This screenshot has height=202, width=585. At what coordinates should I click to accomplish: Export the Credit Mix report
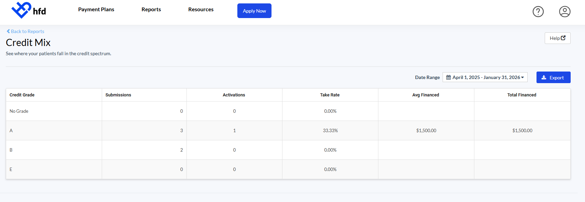pos(553,78)
